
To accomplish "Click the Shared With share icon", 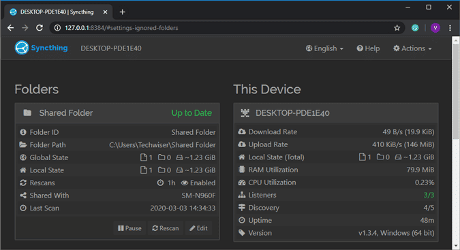I will click(23, 196).
